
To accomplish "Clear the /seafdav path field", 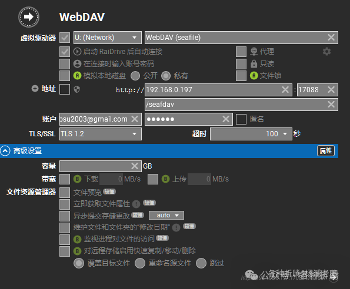I will (x=331, y=104).
